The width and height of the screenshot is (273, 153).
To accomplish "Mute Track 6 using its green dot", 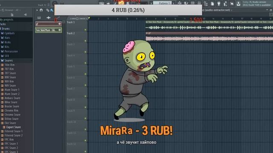I will [x=85, y=85].
